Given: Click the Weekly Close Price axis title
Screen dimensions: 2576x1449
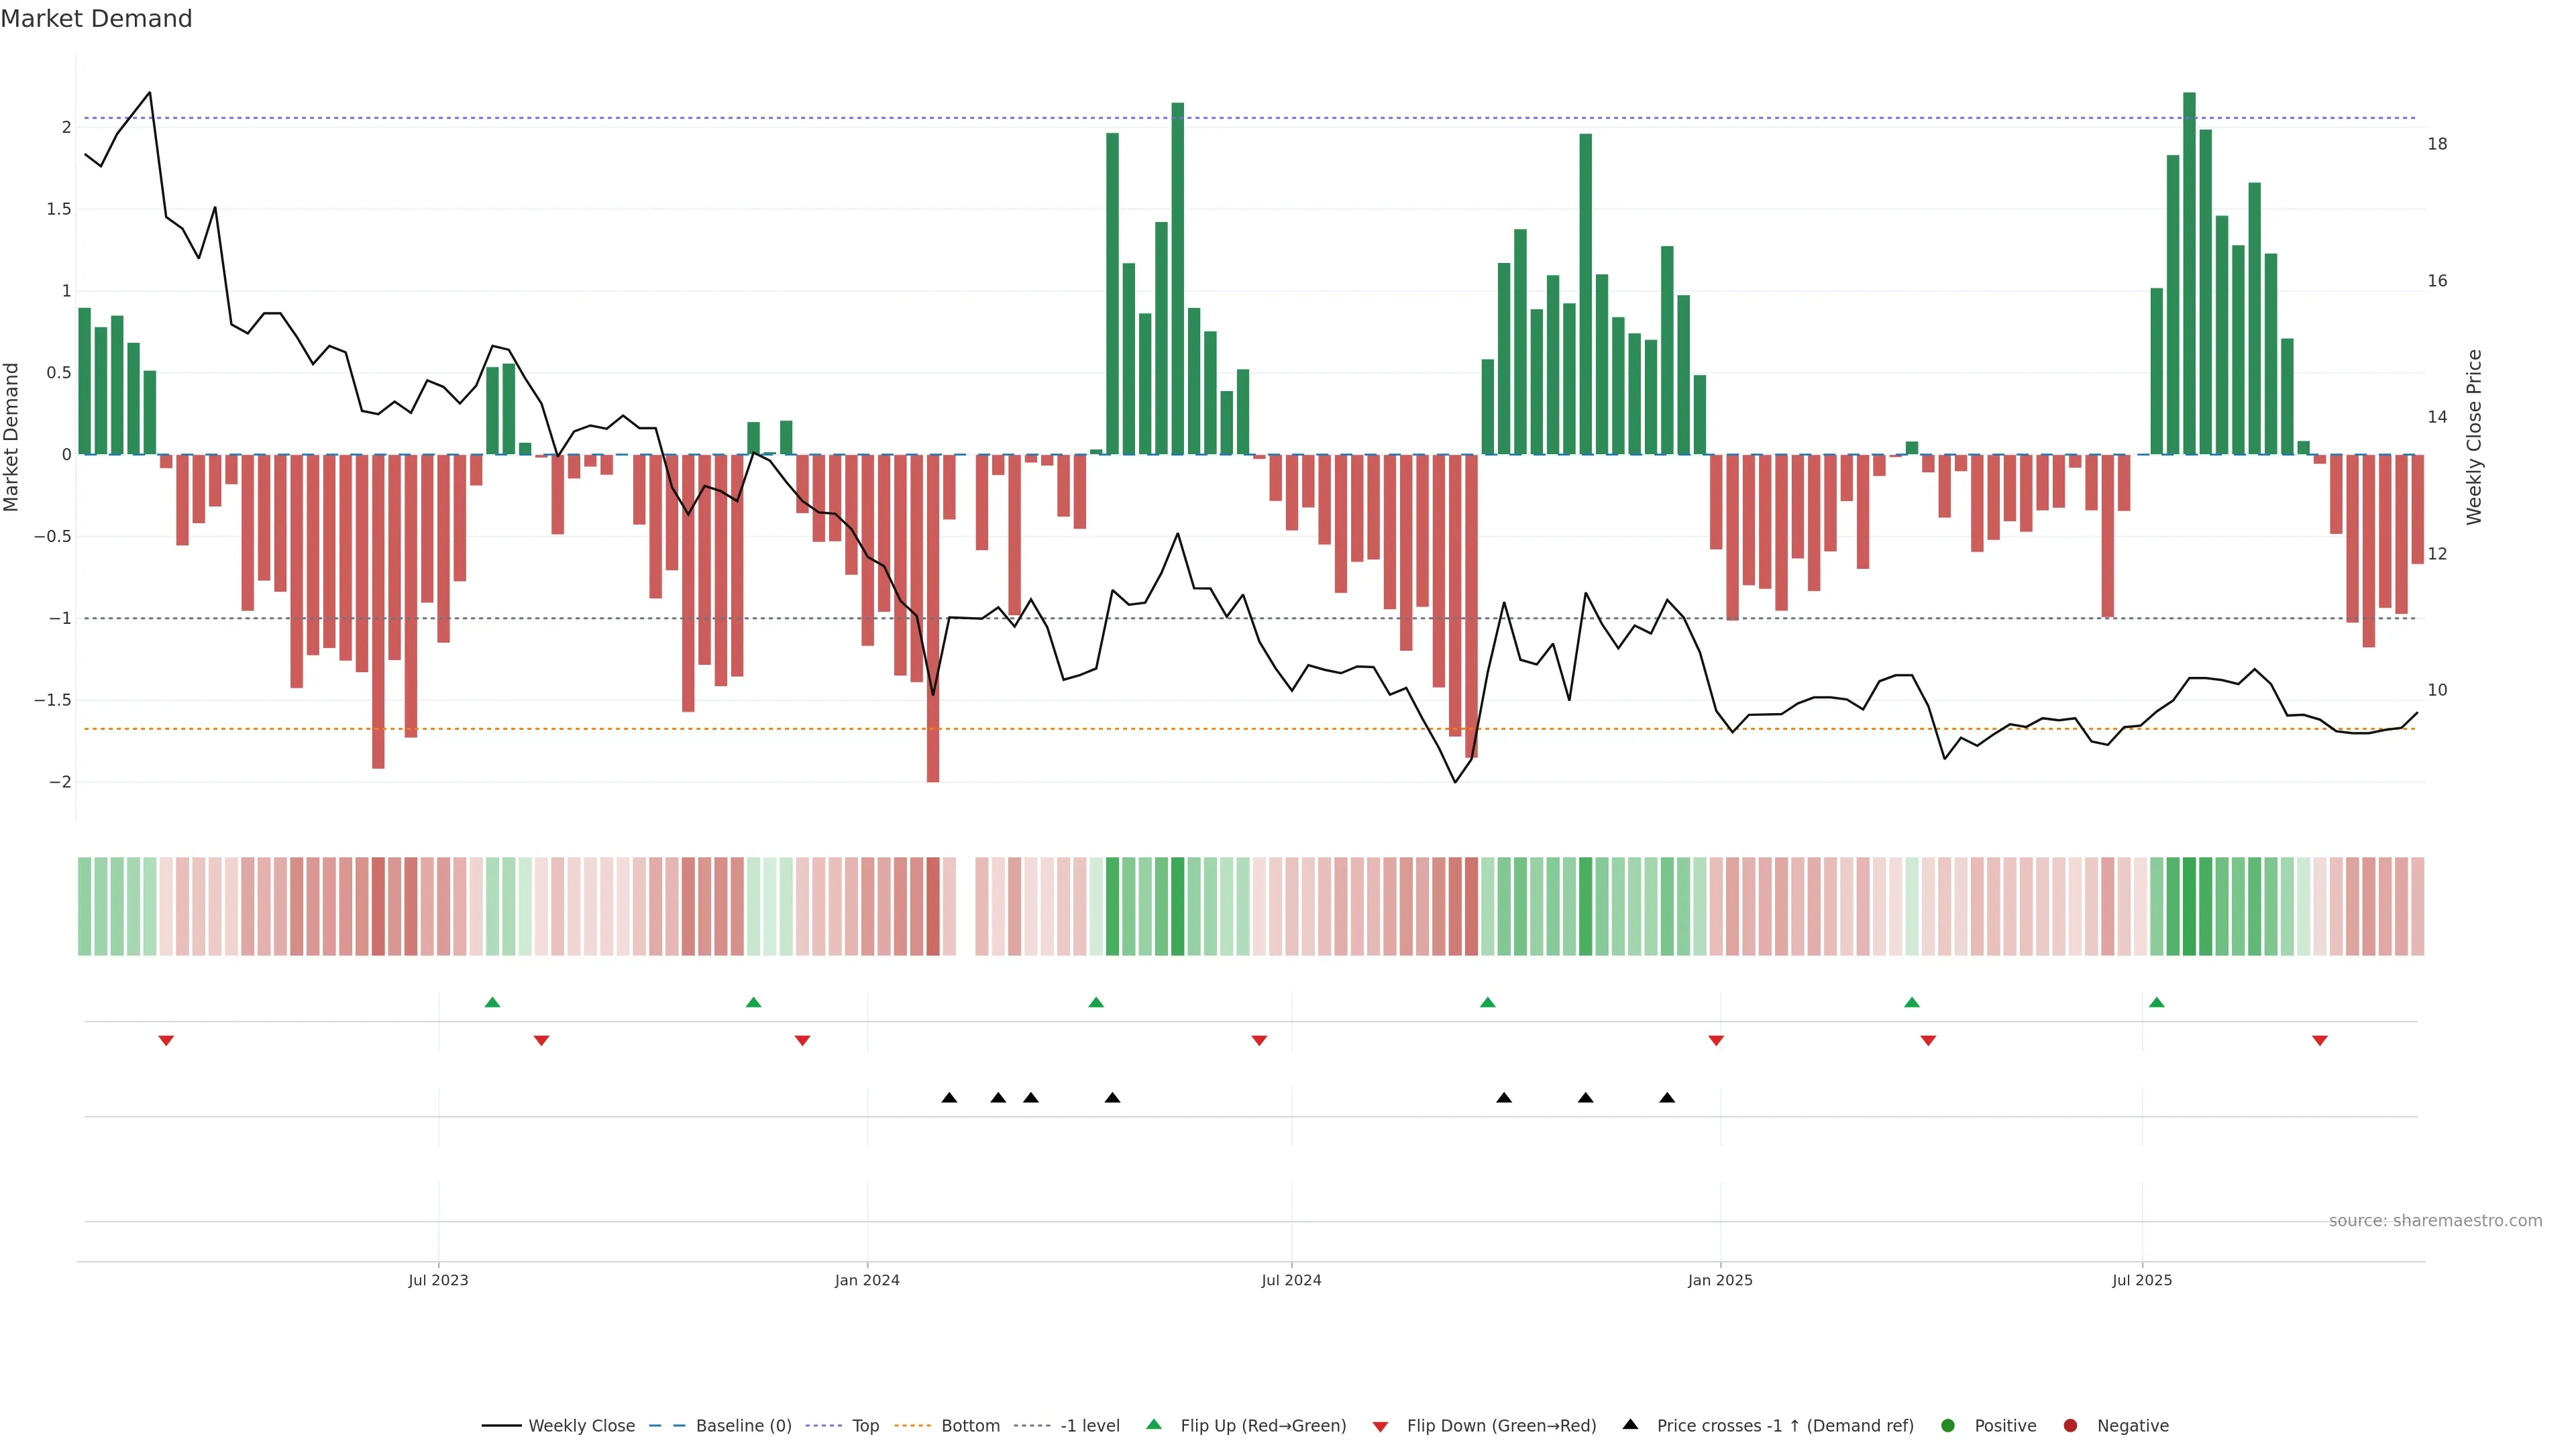Looking at the screenshot, I should [2474, 437].
